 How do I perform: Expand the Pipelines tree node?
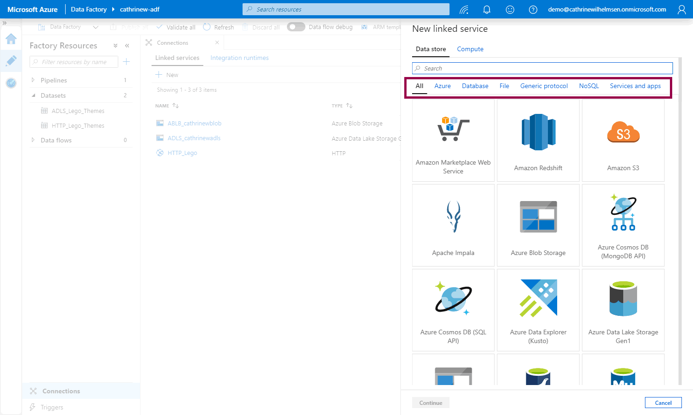[x=33, y=80]
